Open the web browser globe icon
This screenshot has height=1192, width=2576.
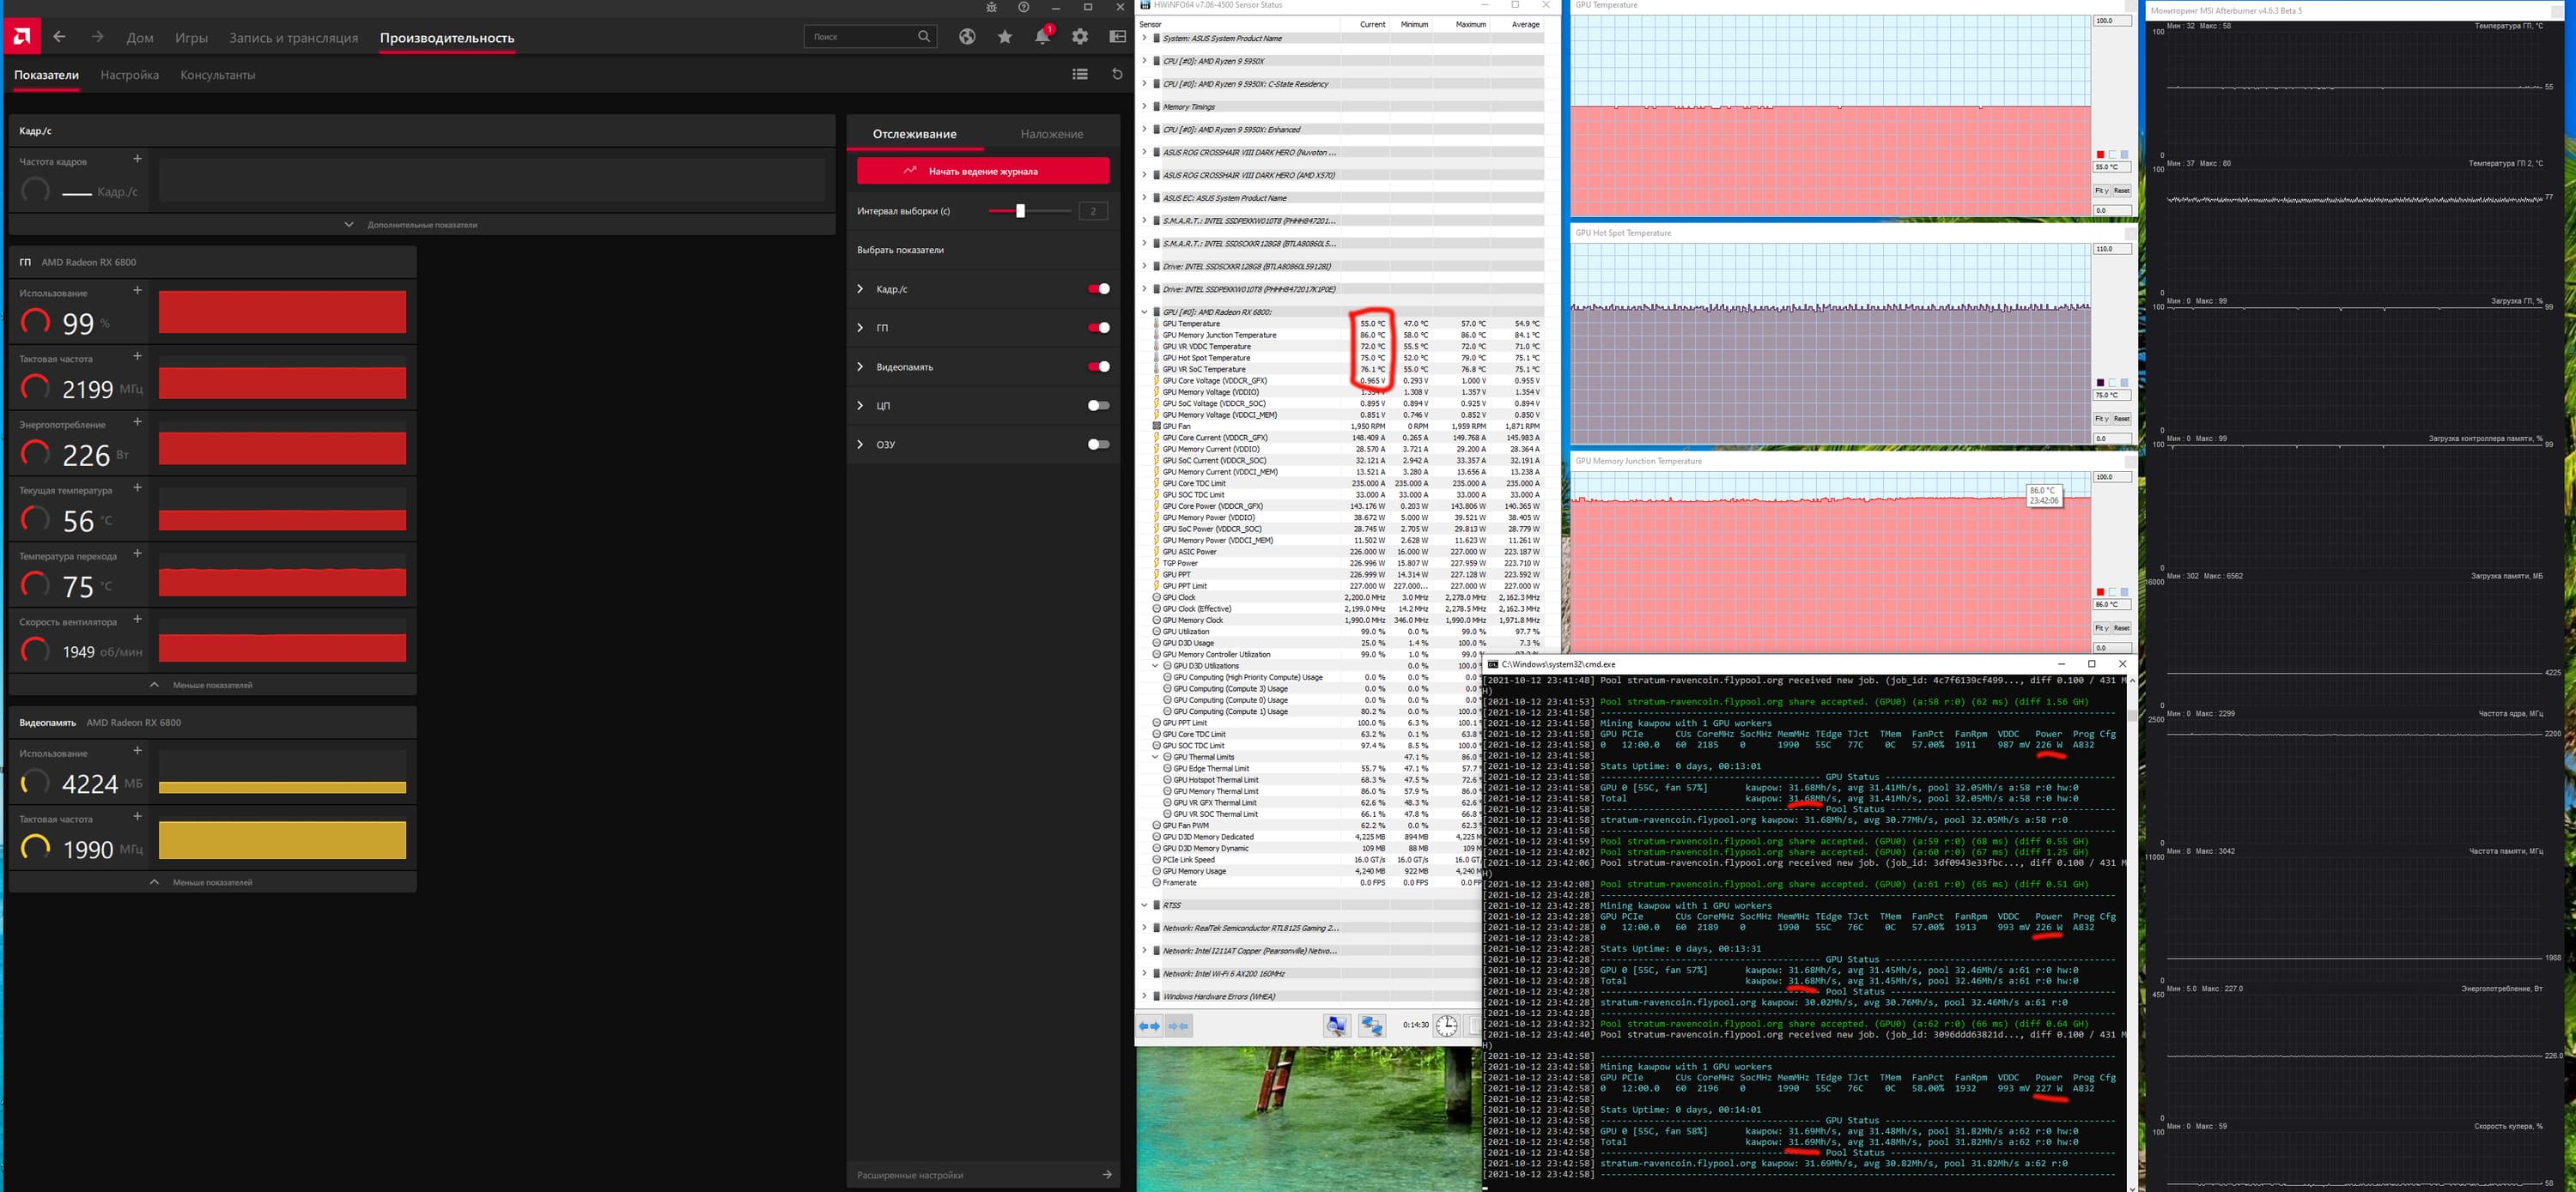[x=966, y=37]
